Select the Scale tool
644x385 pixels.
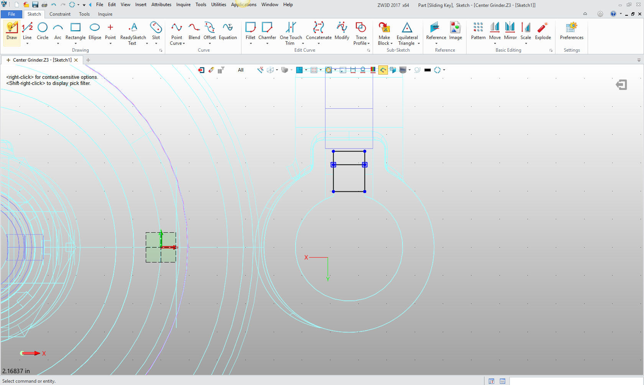coord(526,31)
